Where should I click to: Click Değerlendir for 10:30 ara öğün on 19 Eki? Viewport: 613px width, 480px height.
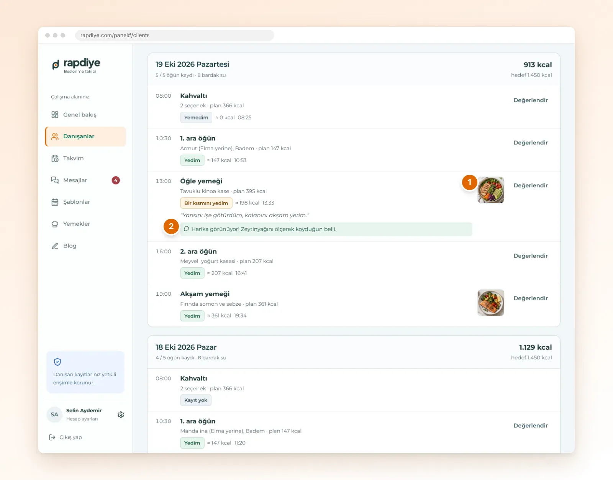pyautogui.click(x=530, y=143)
